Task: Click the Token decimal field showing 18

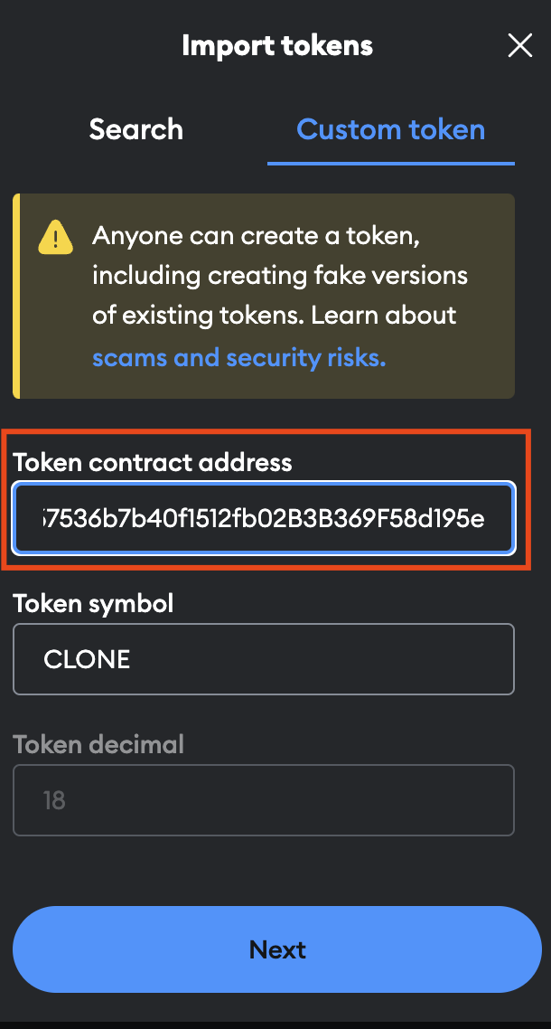Action: point(263,800)
